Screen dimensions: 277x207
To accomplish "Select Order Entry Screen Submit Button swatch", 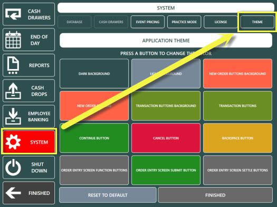I will 166,170.
